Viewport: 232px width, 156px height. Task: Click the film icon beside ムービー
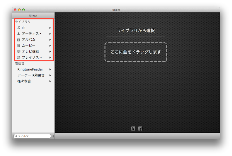pyautogui.click(x=19, y=46)
